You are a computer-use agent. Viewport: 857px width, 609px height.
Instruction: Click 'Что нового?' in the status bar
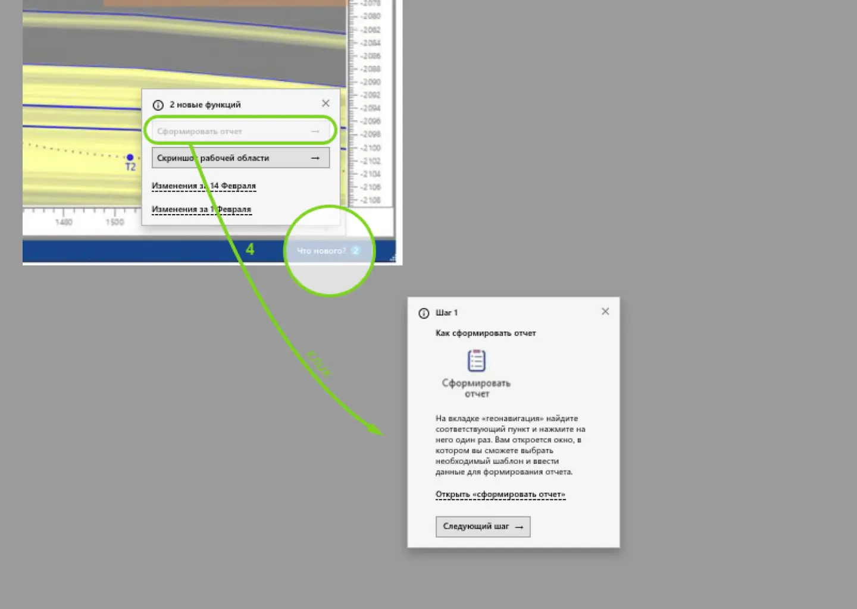[321, 251]
